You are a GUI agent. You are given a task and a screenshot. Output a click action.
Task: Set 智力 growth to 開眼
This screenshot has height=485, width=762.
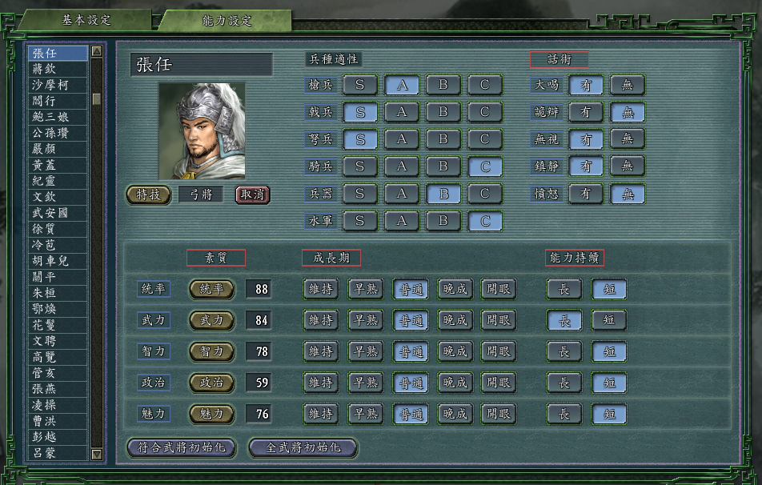[499, 351]
